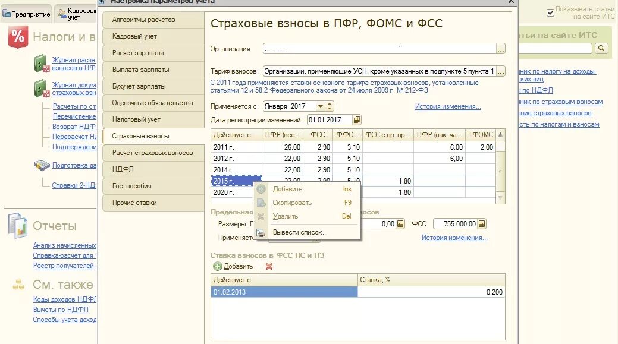Switch to the НДФЛ tab
Viewport: 618px width, 344px height.
pos(153,169)
